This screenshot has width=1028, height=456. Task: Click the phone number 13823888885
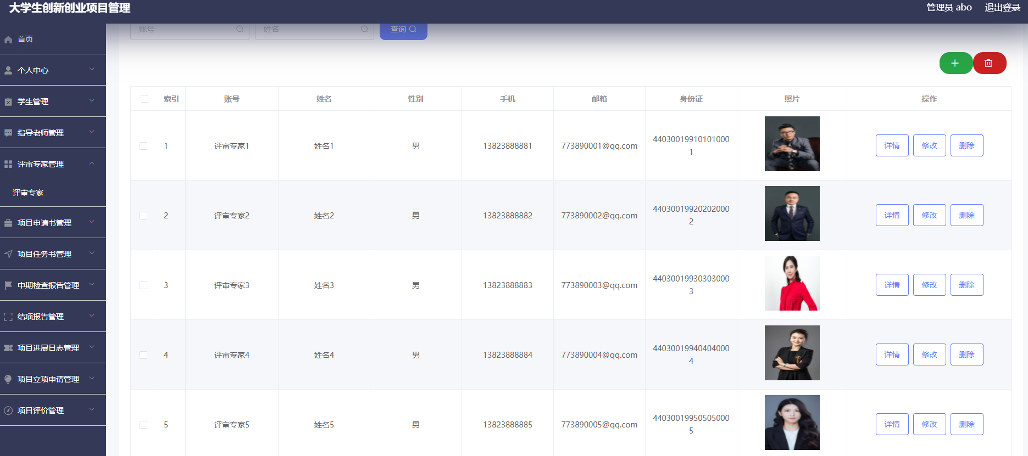pos(508,425)
